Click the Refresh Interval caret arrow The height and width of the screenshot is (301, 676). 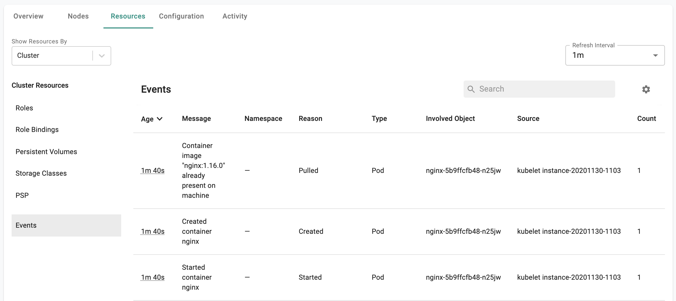click(x=655, y=55)
